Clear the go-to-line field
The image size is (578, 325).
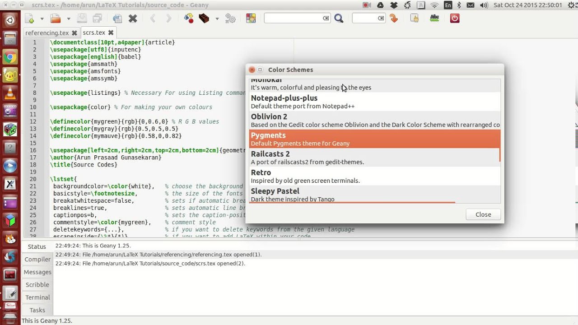[381, 19]
